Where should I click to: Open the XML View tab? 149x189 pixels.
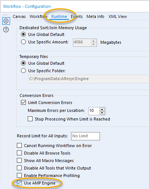[x=118, y=16]
